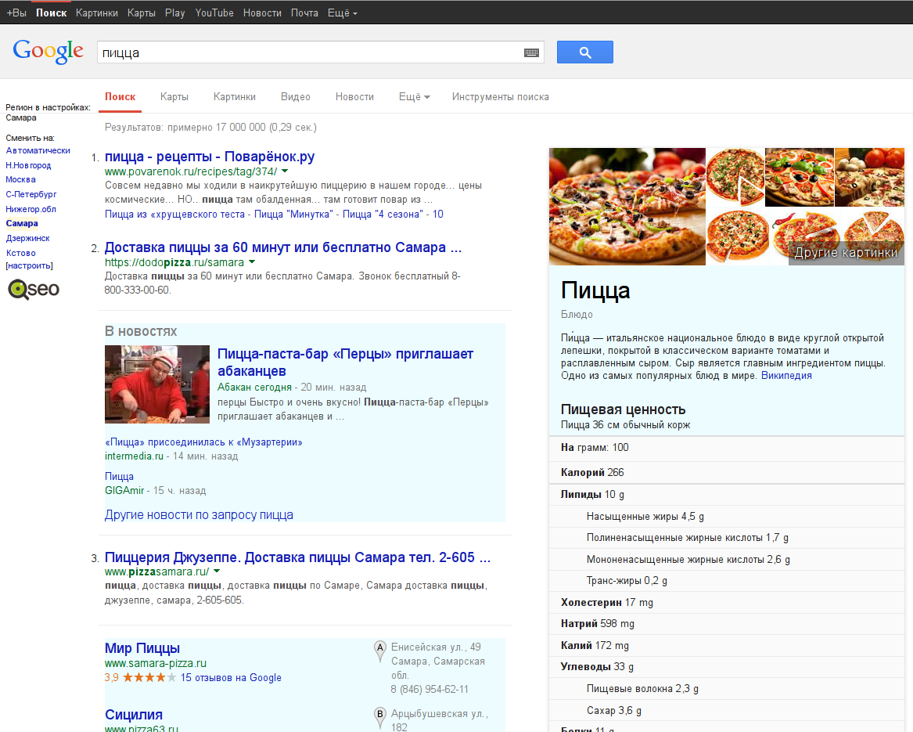Click Другие картинки overlay on pizza images

[x=846, y=252]
